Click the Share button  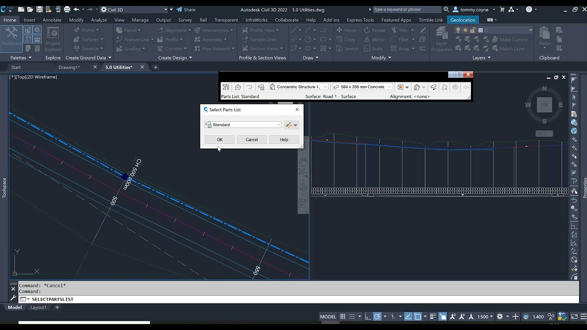point(186,10)
